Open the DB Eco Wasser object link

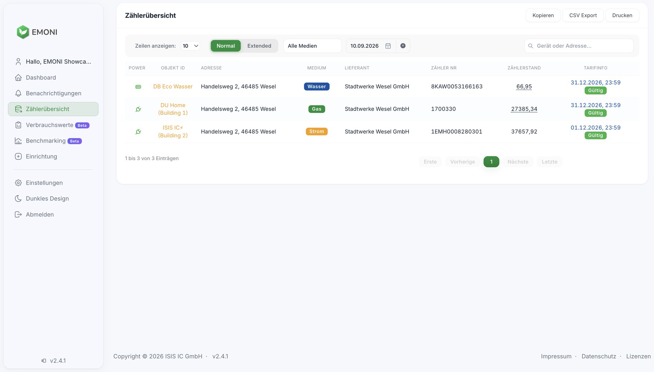pos(173,87)
